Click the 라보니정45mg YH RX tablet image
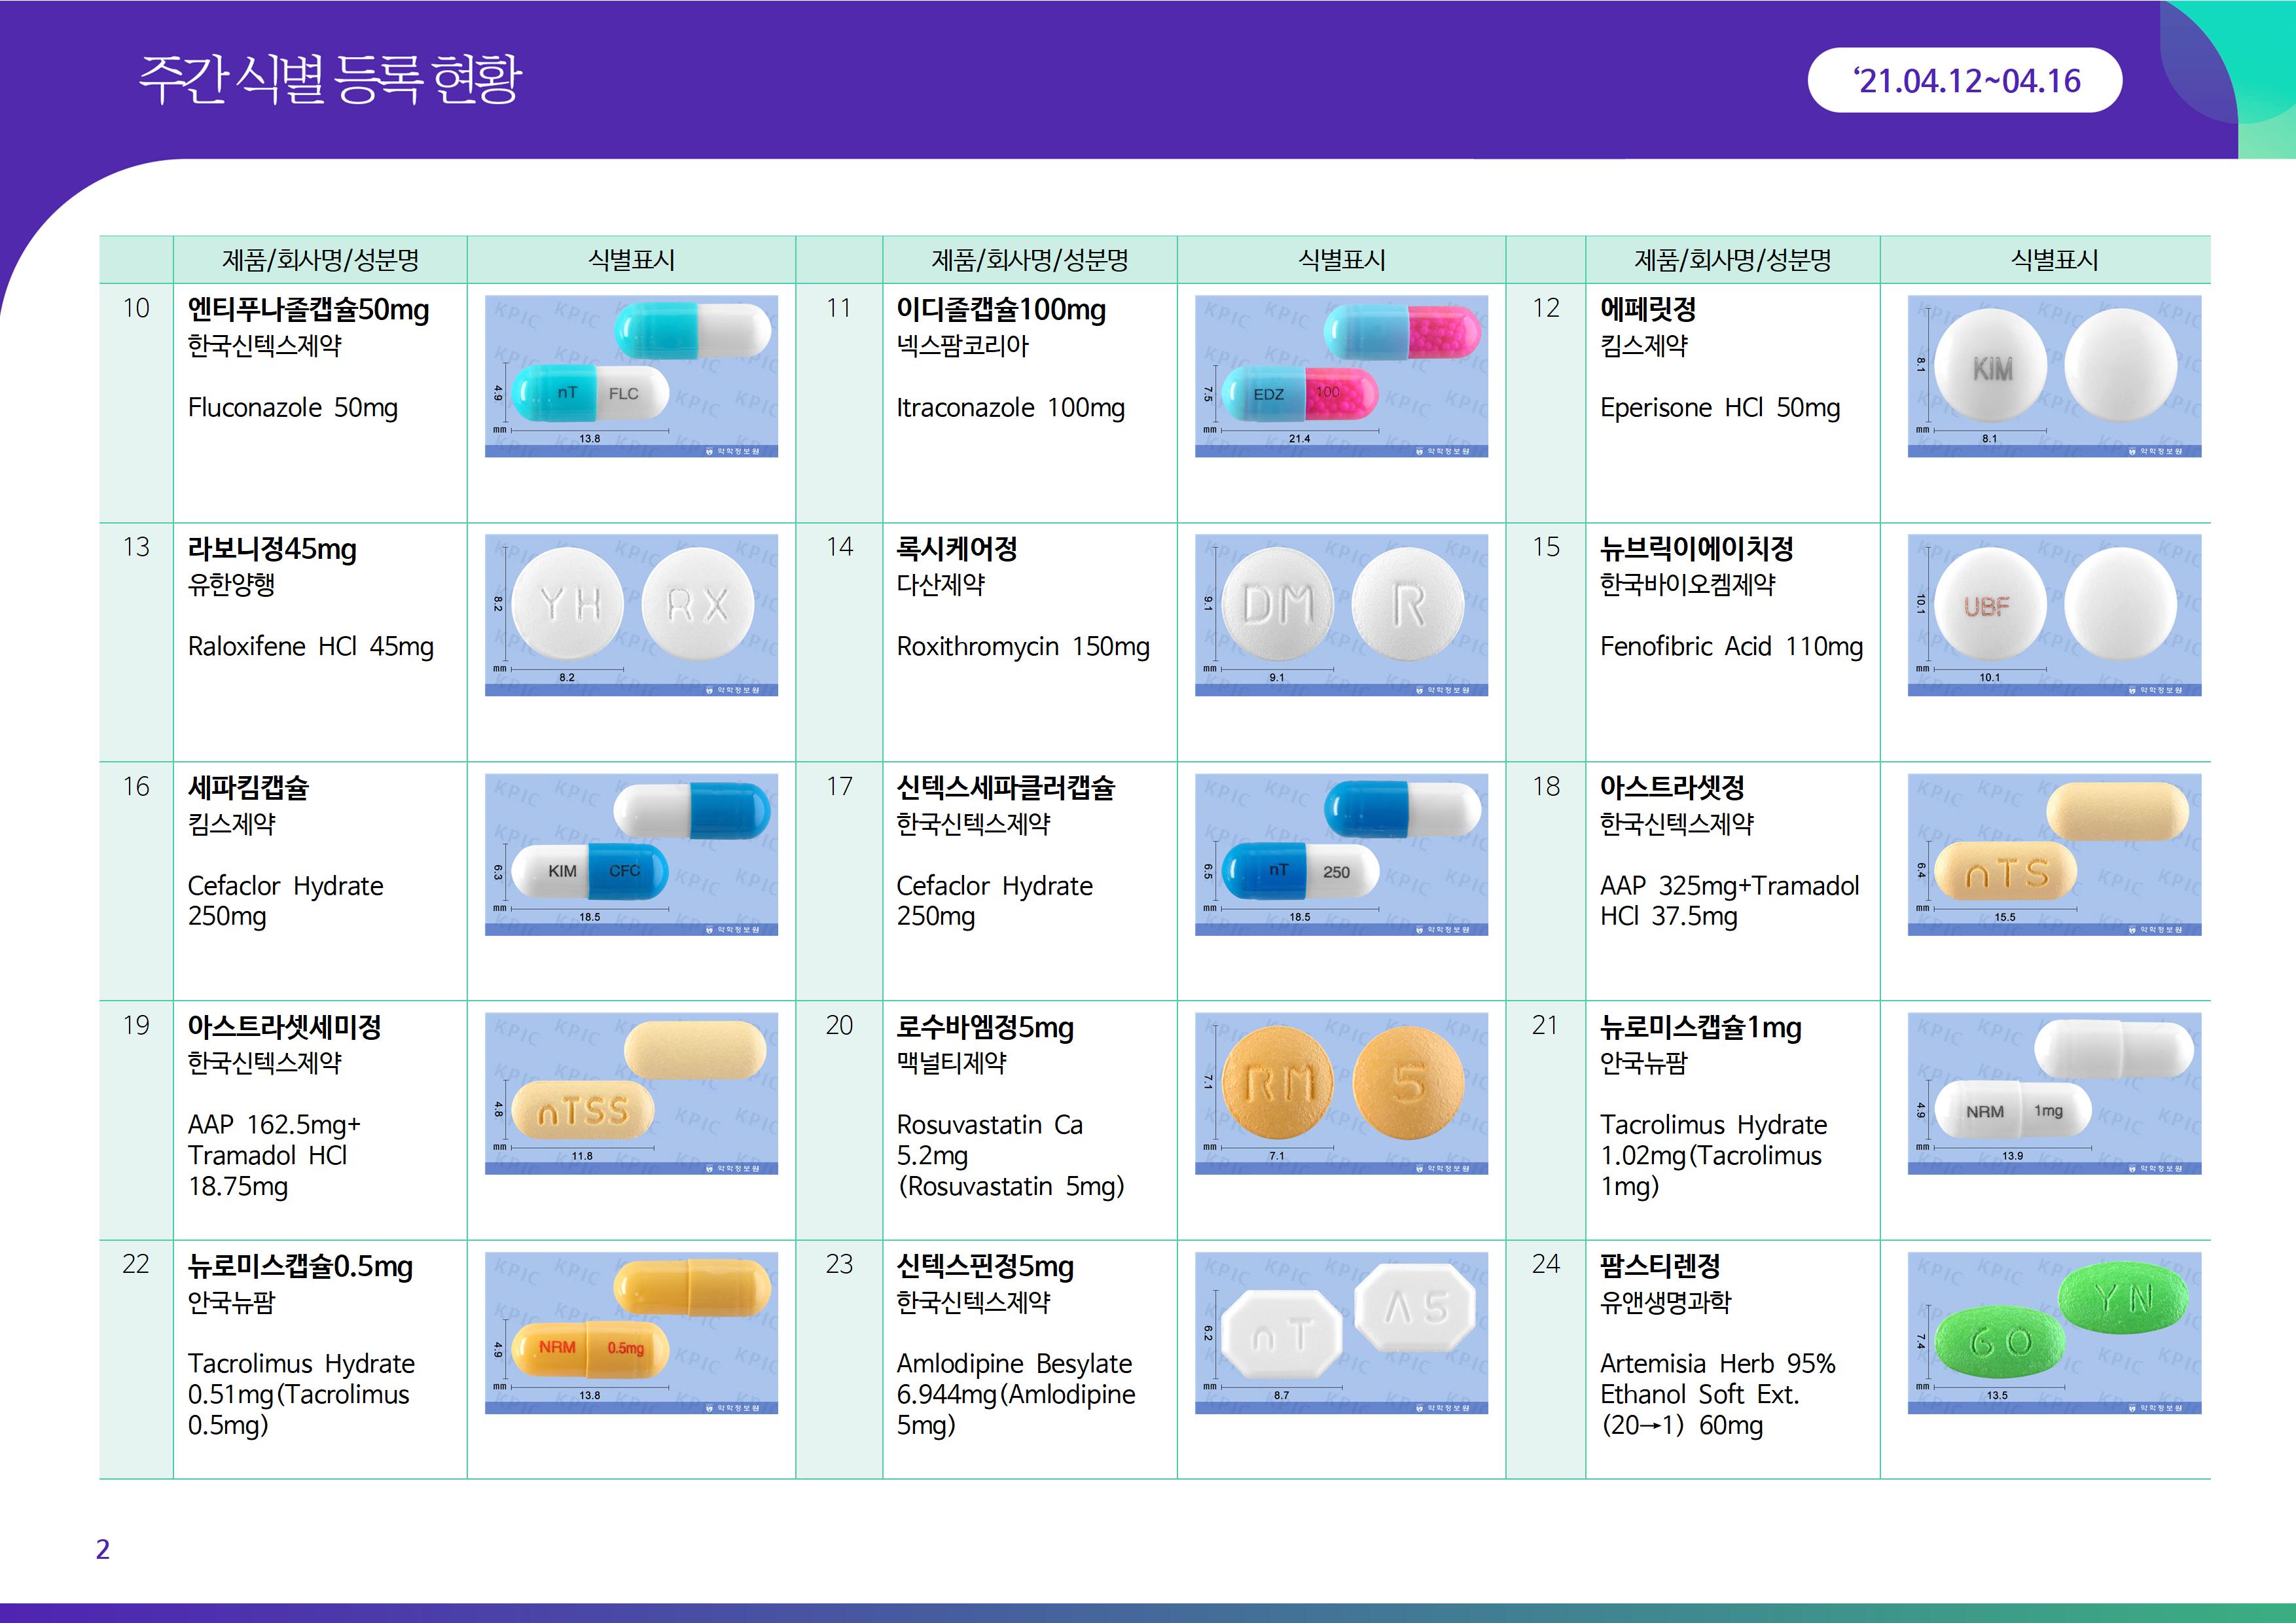Viewport: 2296px width, 1623px height. tap(631, 615)
